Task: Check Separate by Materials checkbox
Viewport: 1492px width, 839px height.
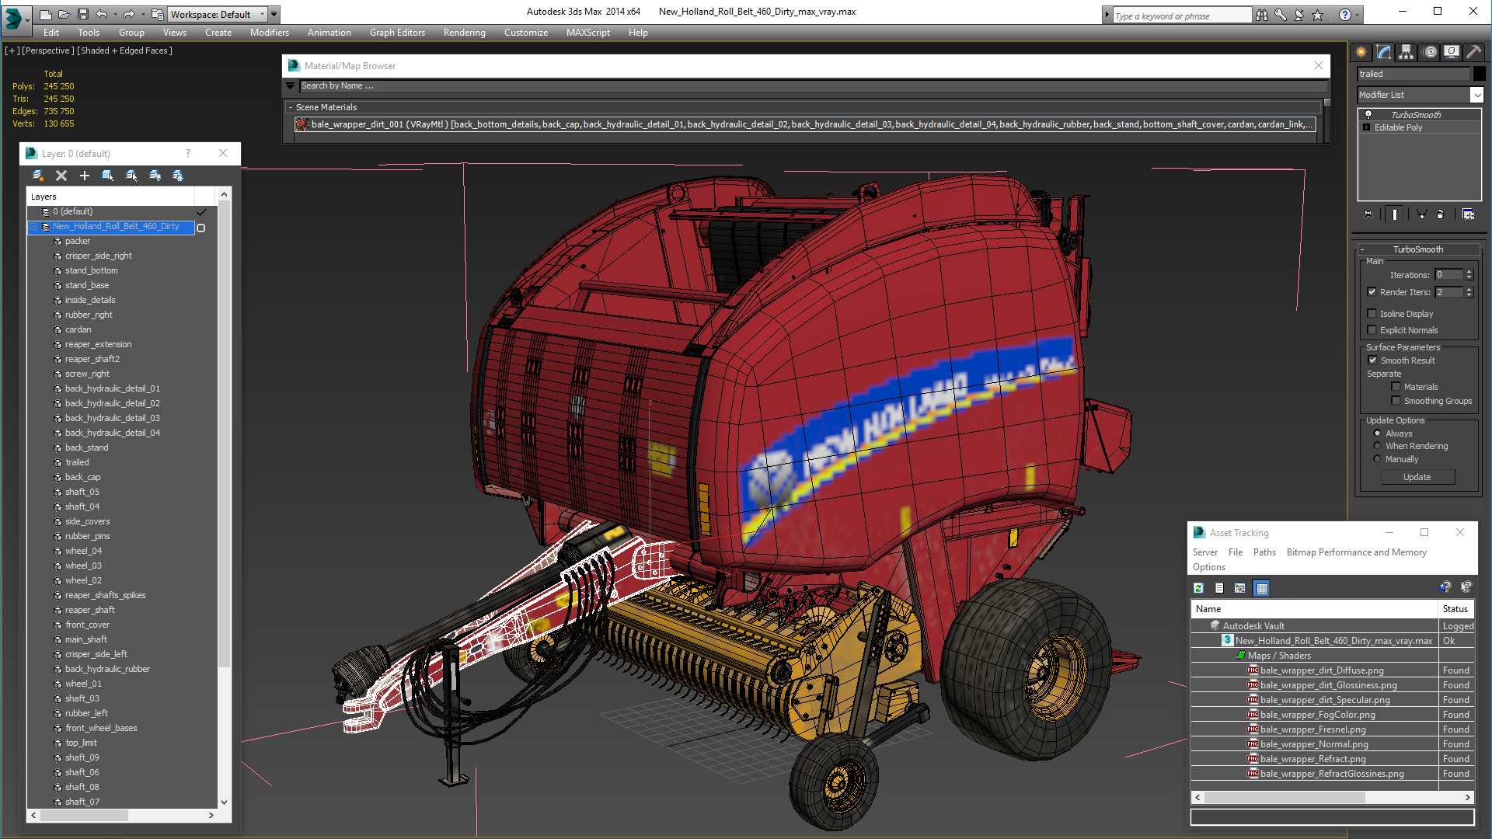Action: click(x=1396, y=387)
